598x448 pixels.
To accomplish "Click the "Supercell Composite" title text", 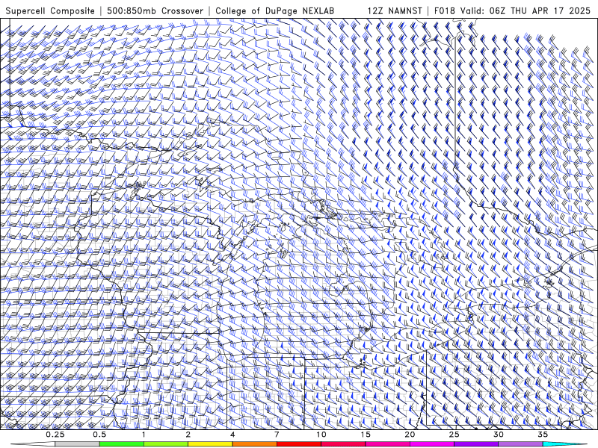I will 50,11.
